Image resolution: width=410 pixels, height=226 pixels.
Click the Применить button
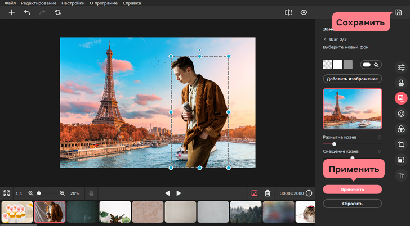[x=353, y=189]
